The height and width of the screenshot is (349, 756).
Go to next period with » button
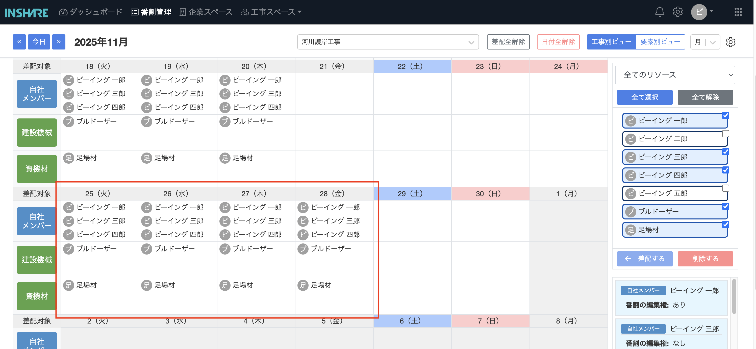tap(59, 42)
